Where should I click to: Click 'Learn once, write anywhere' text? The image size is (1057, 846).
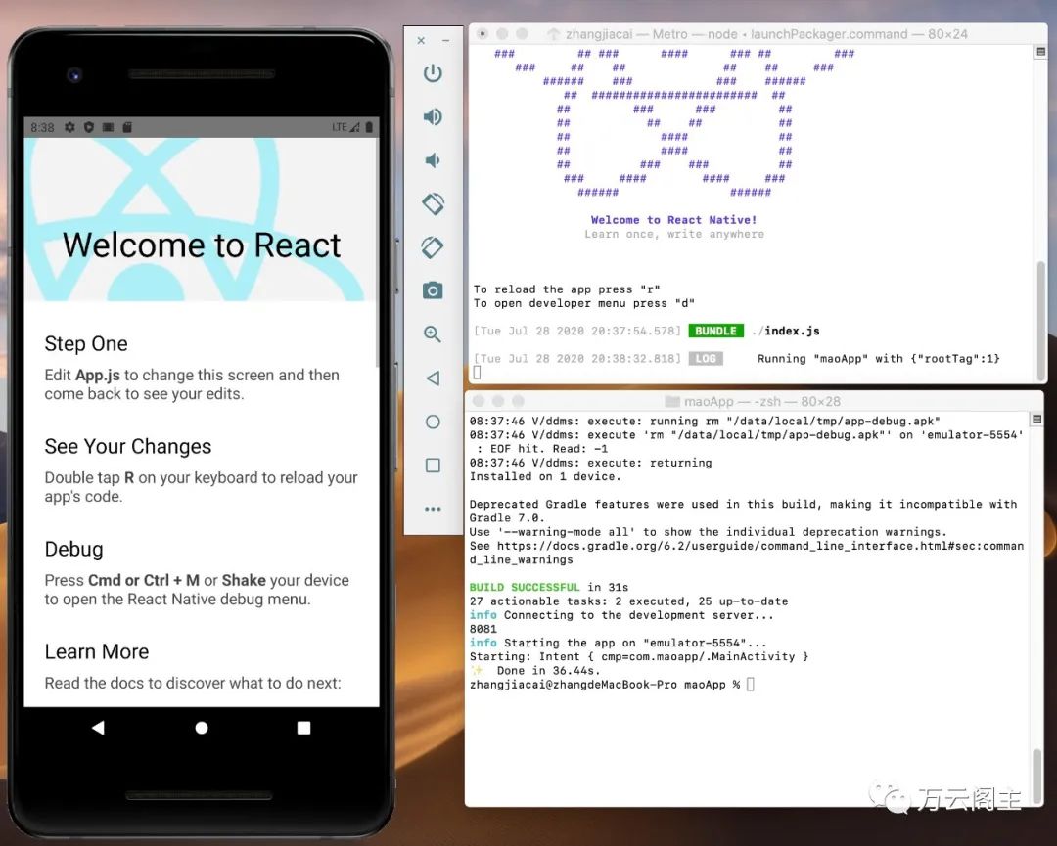point(674,234)
